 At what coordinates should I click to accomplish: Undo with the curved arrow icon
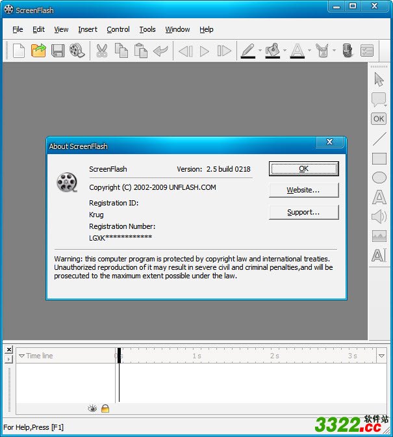pyautogui.click(x=160, y=51)
